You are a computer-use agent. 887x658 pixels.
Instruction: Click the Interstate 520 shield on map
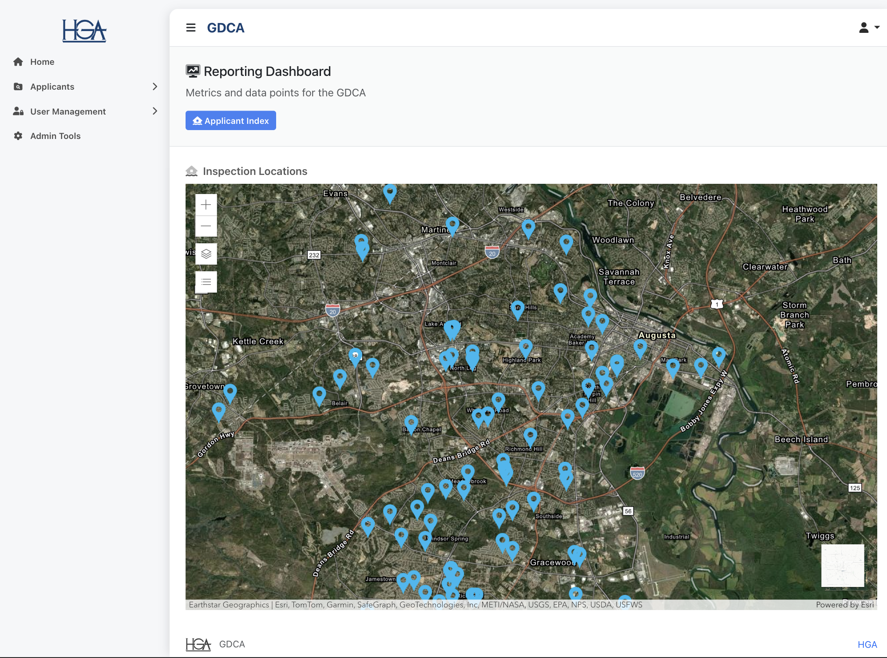pyautogui.click(x=637, y=473)
